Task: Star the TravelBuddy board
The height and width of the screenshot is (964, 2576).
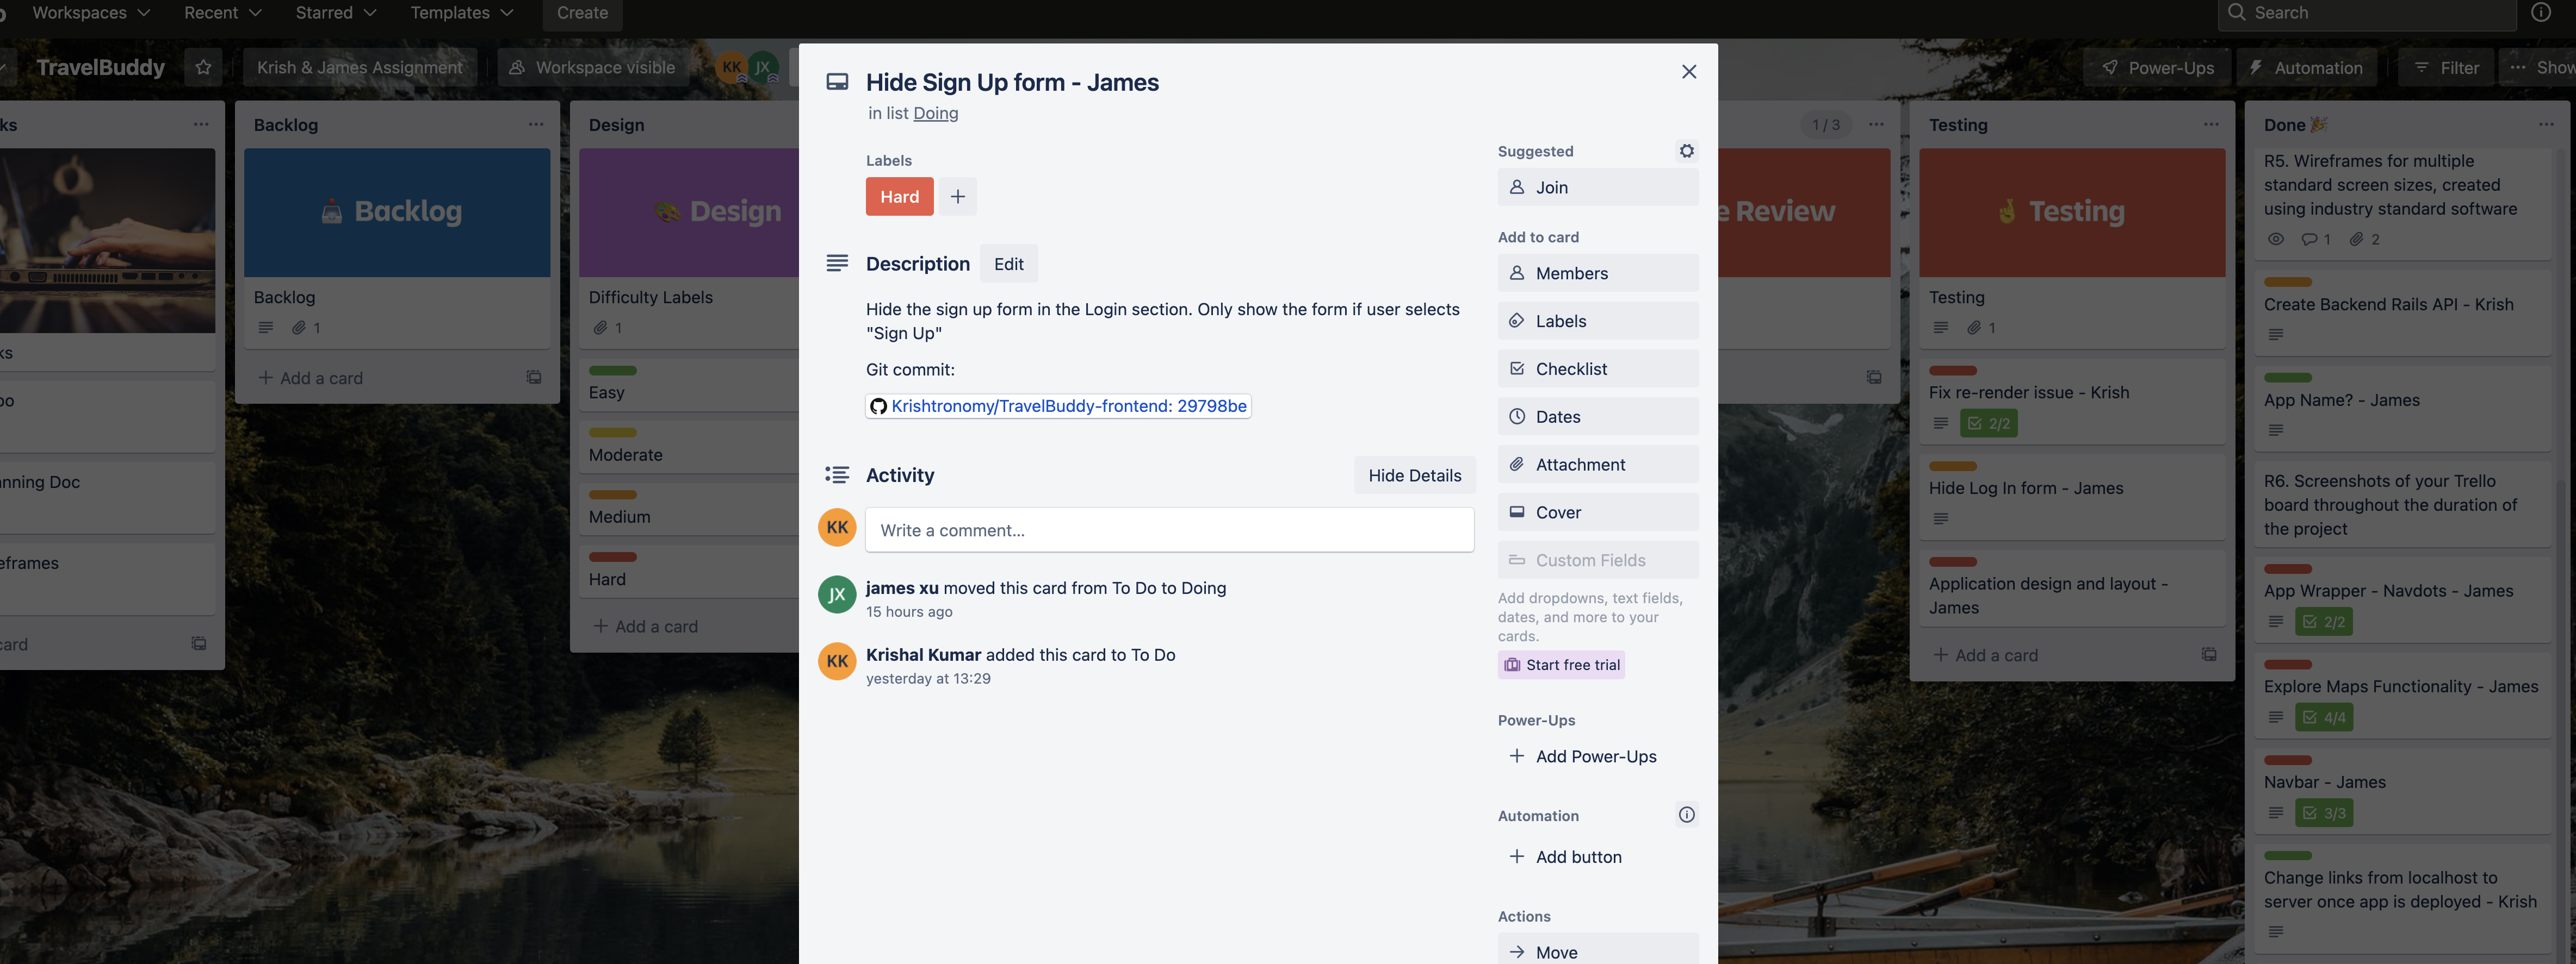Action: (204, 68)
